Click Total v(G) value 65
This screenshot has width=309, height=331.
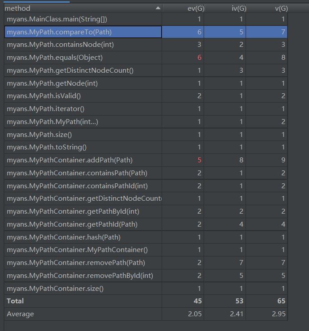[x=281, y=301]
